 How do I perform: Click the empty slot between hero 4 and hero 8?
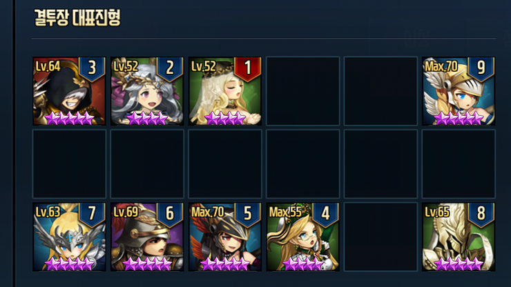pyautogui.click(x=380, y=237)
